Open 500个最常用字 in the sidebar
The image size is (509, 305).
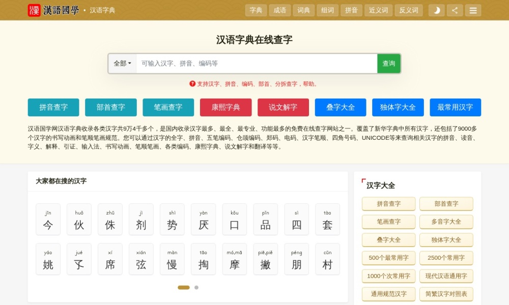(x=388, y=258)
